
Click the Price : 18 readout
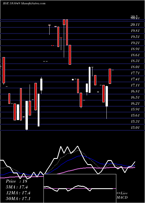point(17,181)
